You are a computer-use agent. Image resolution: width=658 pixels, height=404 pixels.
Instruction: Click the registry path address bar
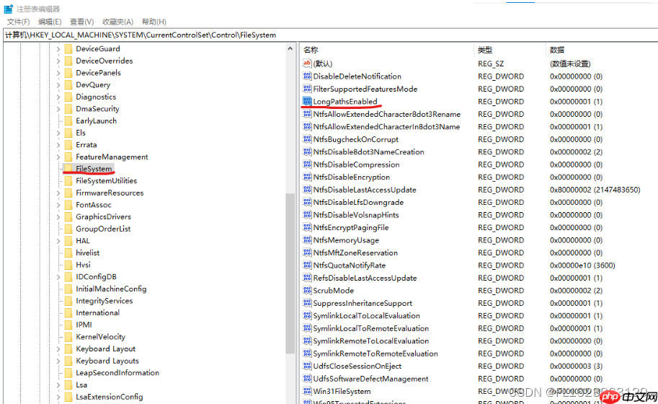(330, 35)
